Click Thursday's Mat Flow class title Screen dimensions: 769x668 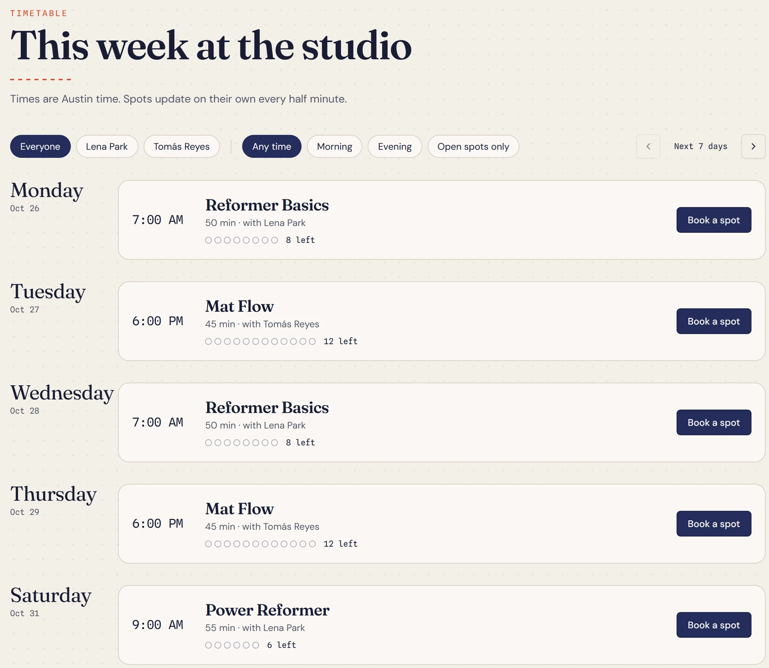239,509
